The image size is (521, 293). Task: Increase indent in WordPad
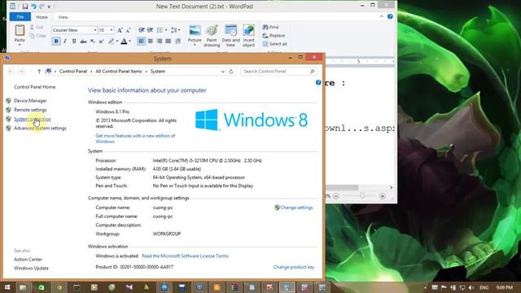tap(150, 30)
